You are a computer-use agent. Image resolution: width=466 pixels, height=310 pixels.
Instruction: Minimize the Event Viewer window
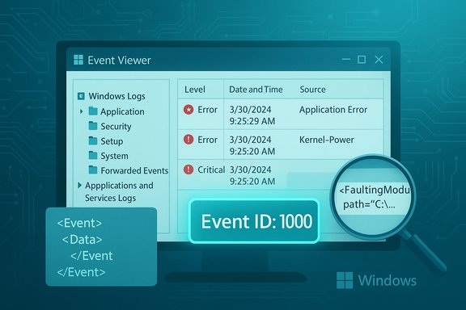(346, 59)
